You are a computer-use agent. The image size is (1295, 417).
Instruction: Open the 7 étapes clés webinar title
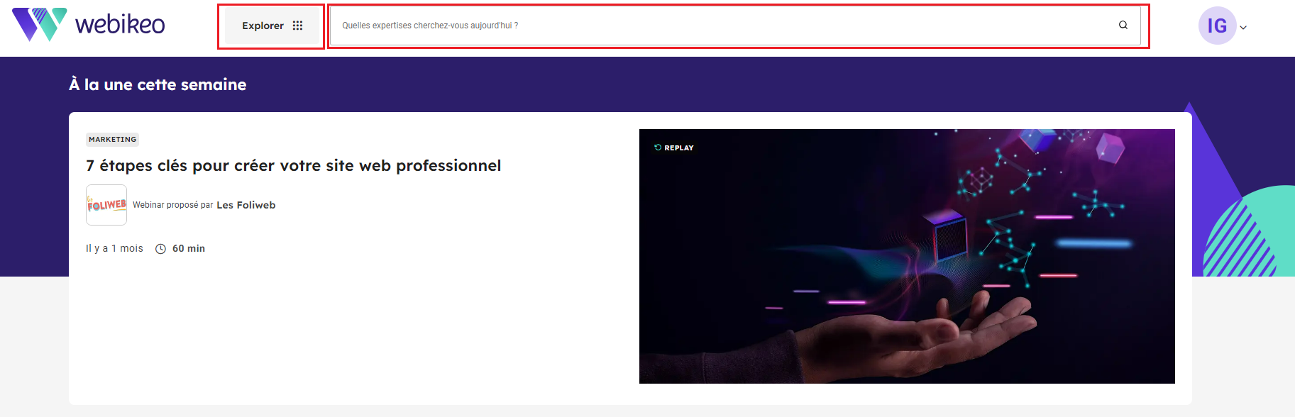(294, 166)
